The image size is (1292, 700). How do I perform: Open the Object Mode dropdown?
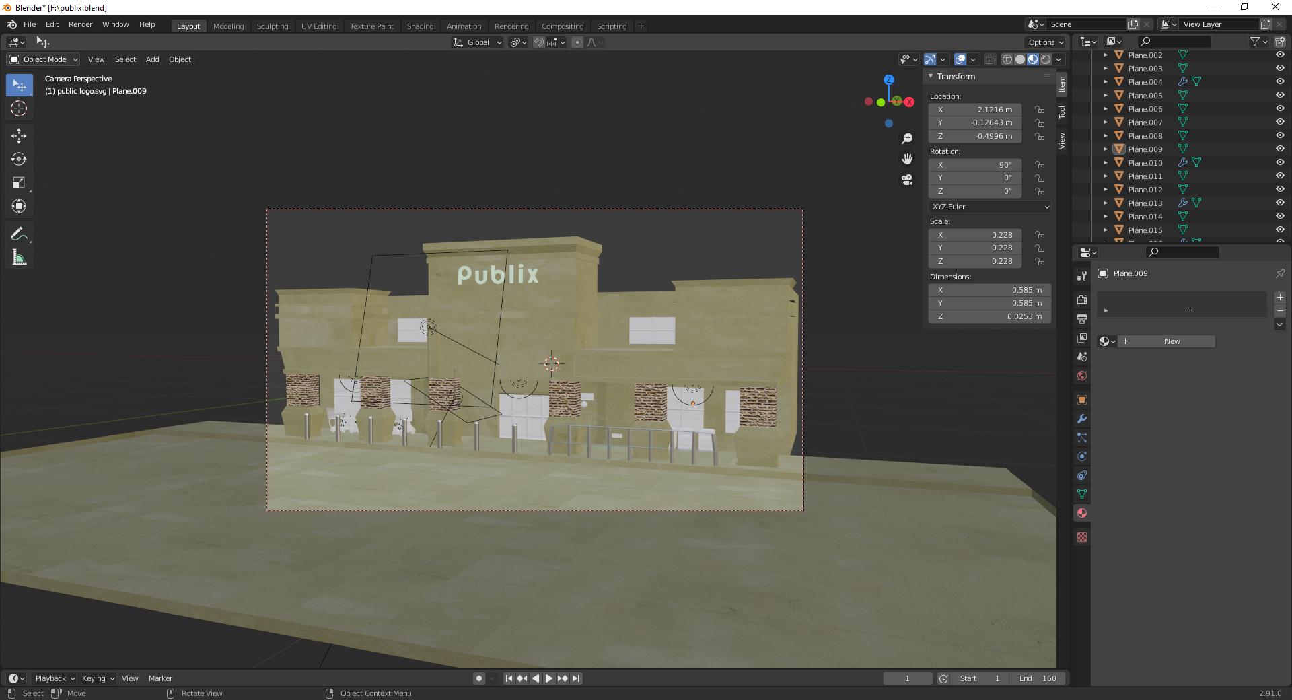pos(44,59)
